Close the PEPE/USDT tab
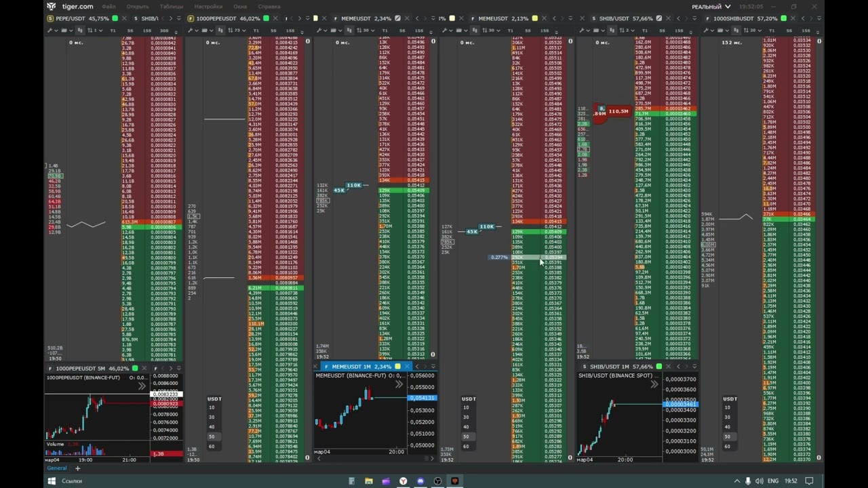This screenshot has width=868, height=488. pos(124,18)
